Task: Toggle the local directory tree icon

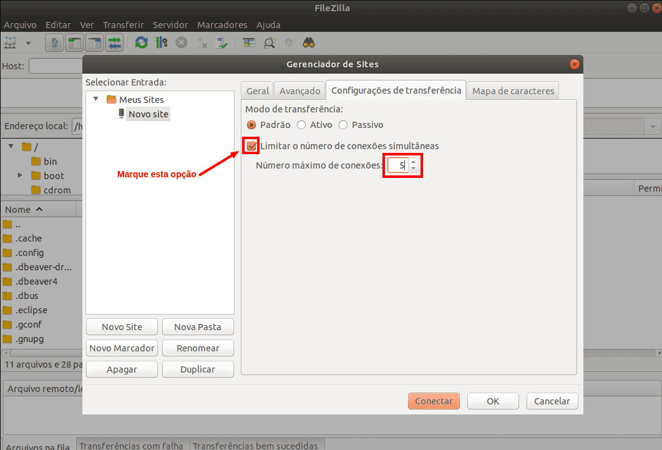Action: pos(75,42)
